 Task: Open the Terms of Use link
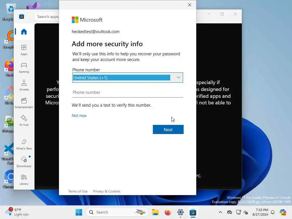[78, 191]
